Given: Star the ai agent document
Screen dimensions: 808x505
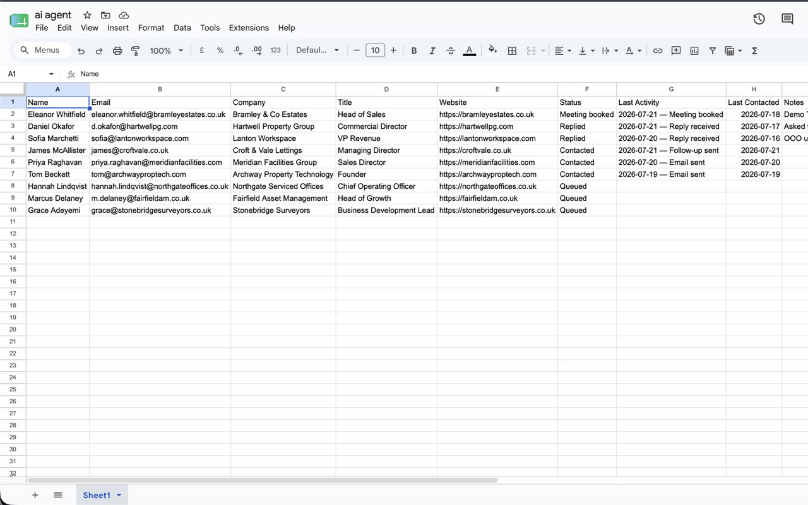Looking at the screenshot, I should [87, 15].
